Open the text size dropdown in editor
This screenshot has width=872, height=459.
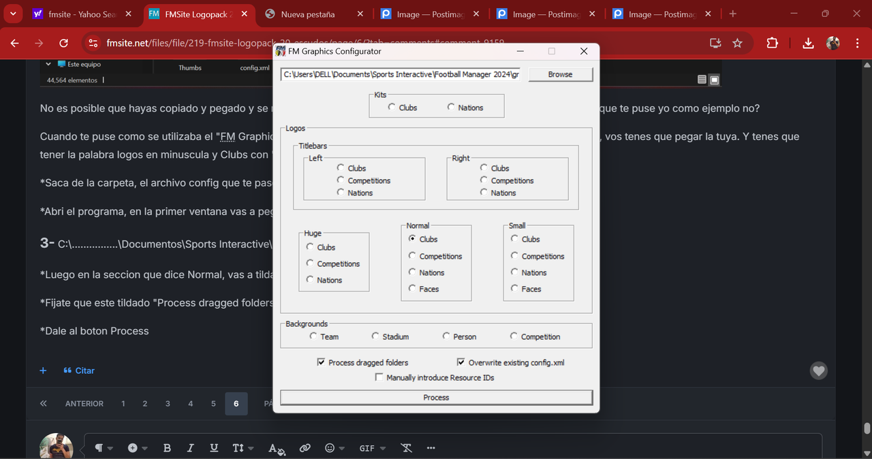(243, 448)
